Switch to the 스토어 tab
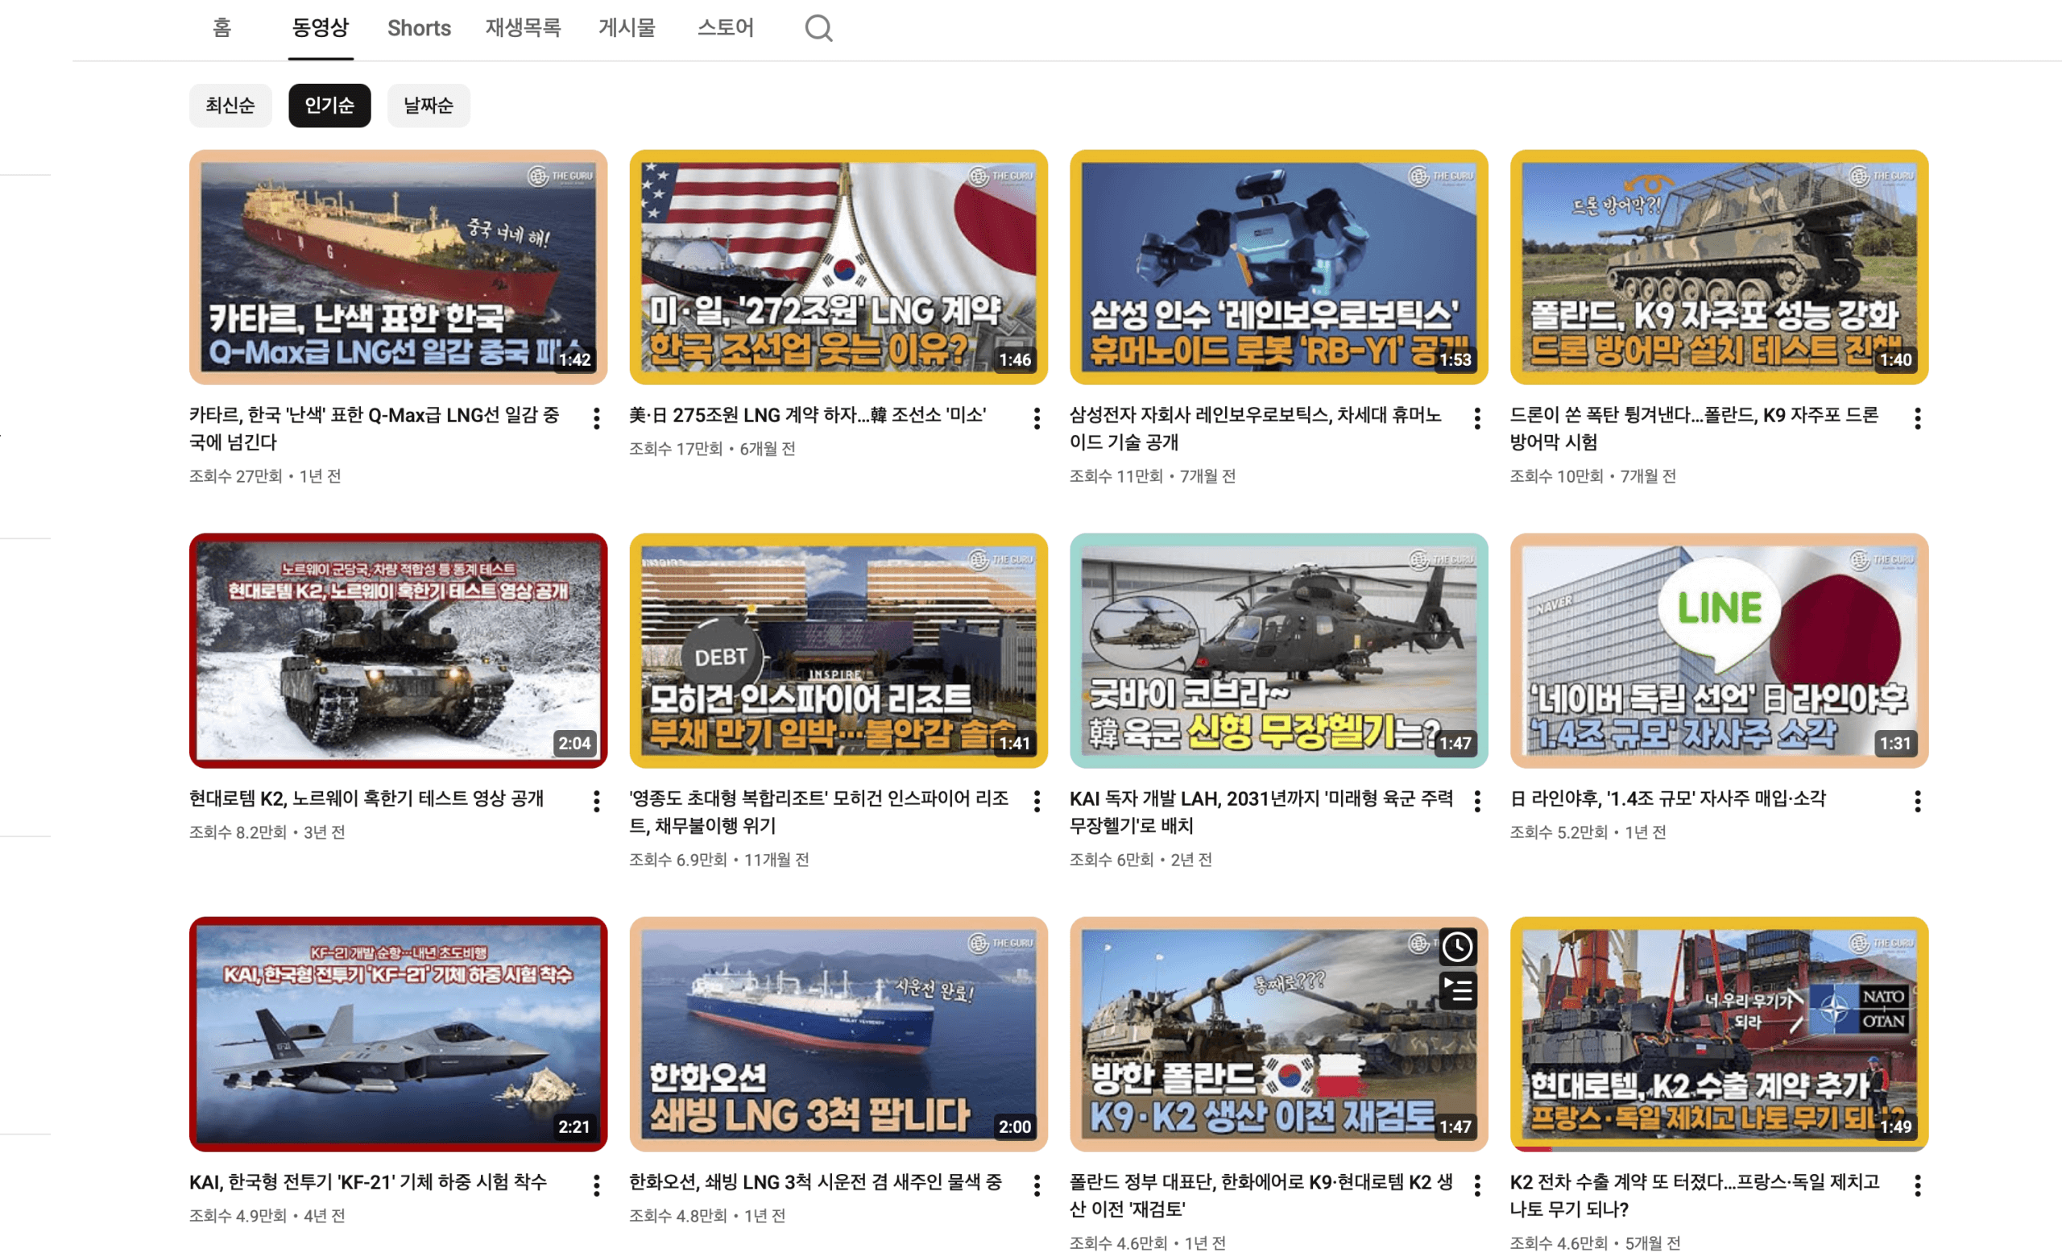This screenshot has width=2062, height=1257. pyautogui.click(x=726, y=28)
